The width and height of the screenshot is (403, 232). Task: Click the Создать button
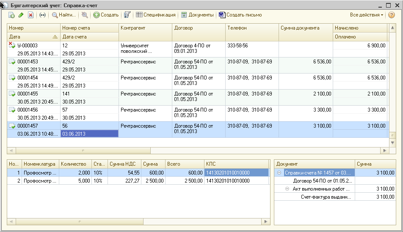point(106,15)
